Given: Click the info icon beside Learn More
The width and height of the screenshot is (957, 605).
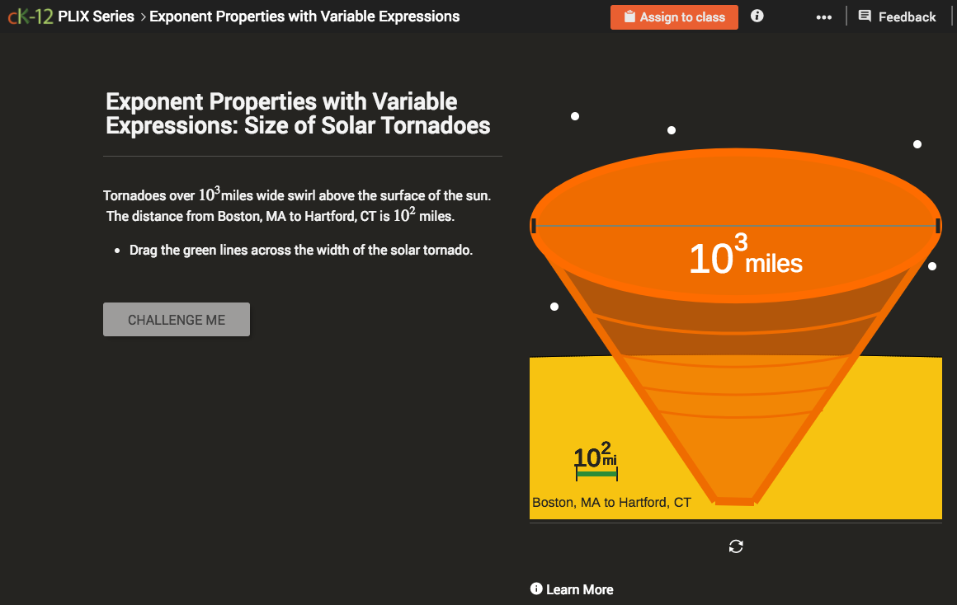Looking at the screenshot, I should pyautogui.click(x=535, y=589).
